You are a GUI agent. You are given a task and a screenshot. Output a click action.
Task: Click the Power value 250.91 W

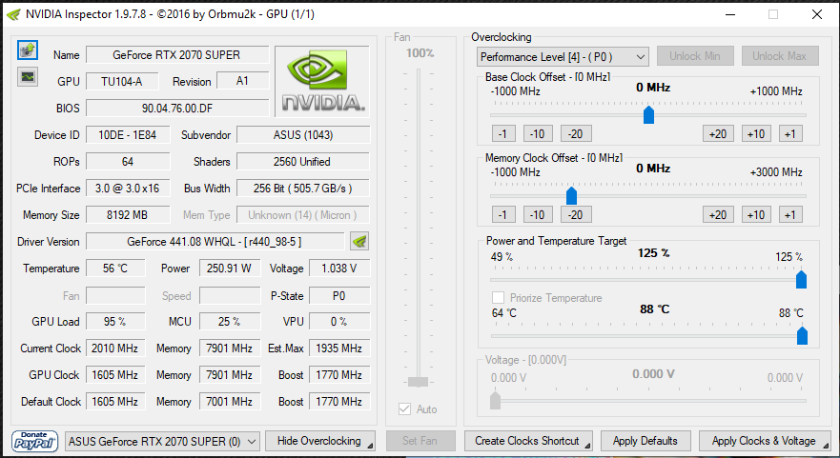pyautogui.click(x=230, y=269)
